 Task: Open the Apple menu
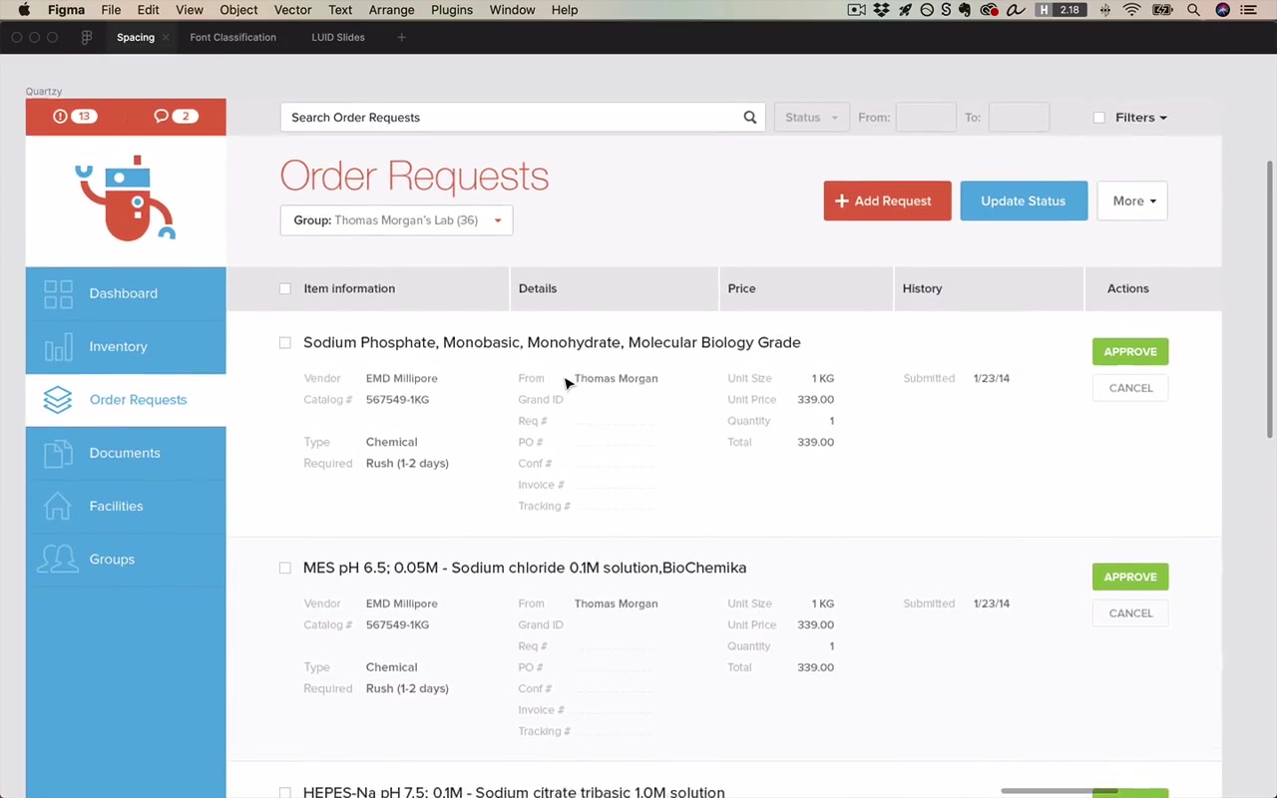25,10
